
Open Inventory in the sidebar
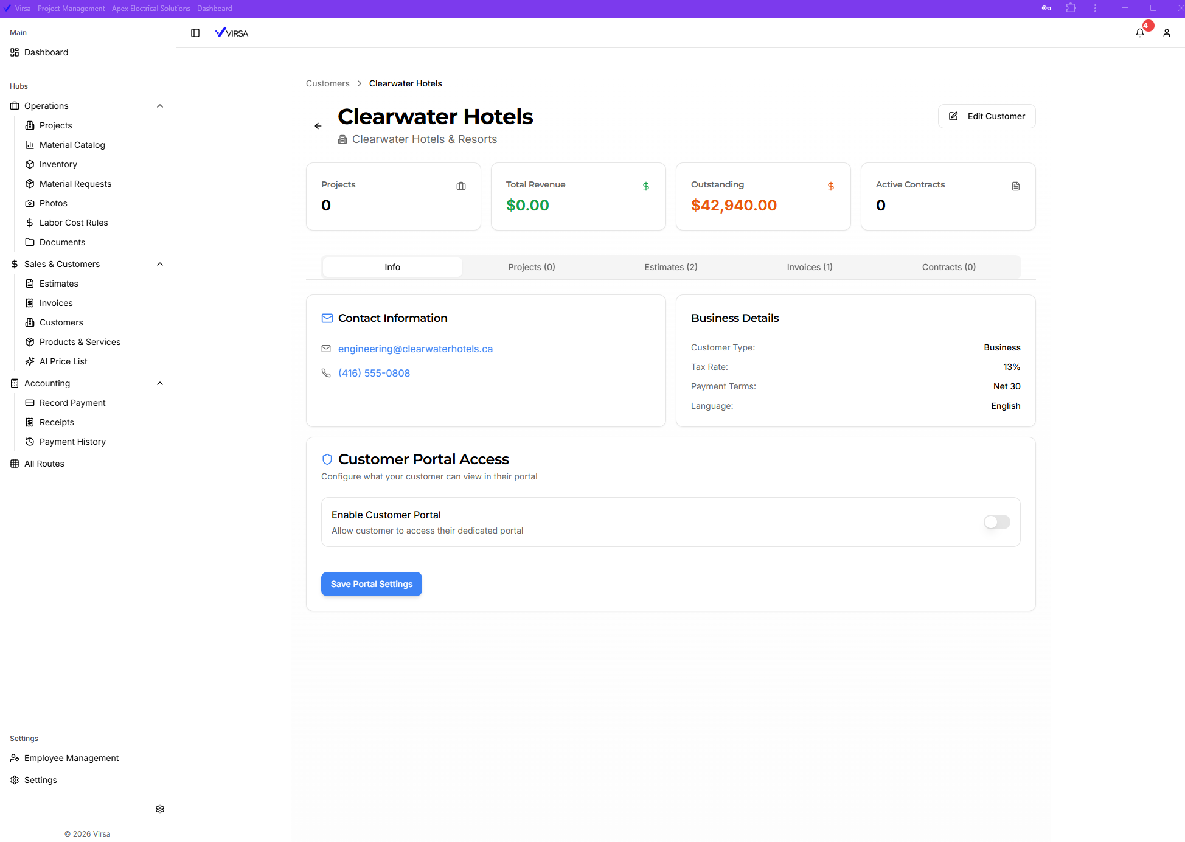click(58, 164)
